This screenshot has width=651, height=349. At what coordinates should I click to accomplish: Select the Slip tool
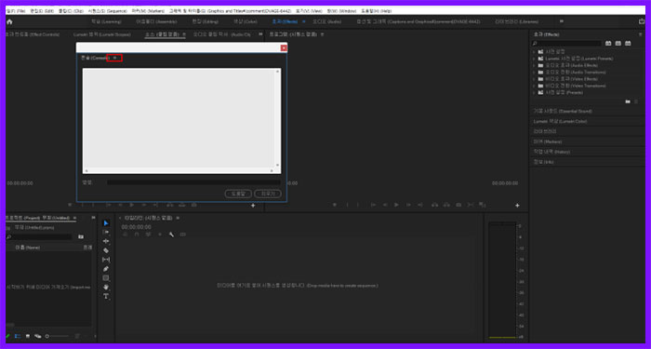[106, 260]
